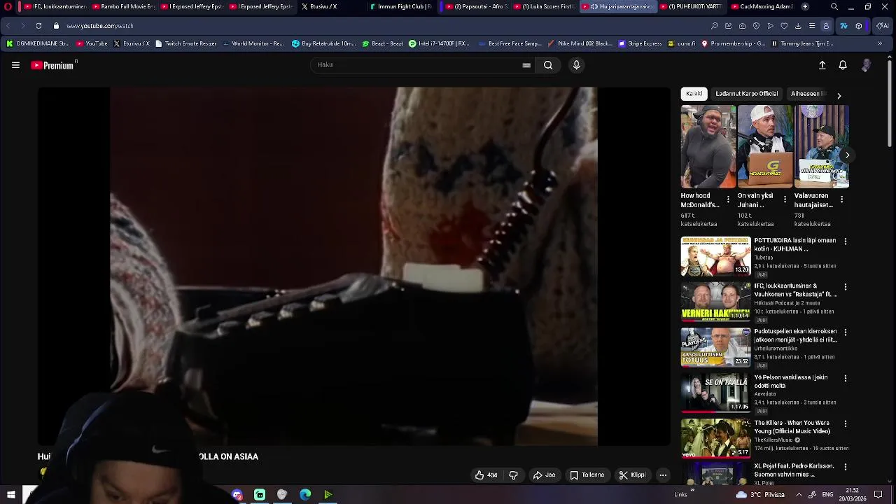The height and width of the screenshot is (504, 896).
Task: Open the account avatar menu
Action: (866, 65)
